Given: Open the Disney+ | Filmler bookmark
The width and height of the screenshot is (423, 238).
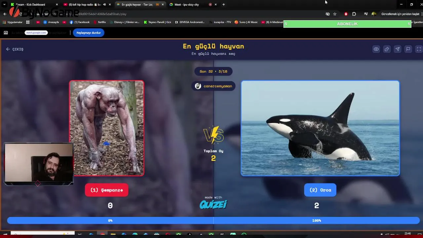Looking at the screenshot, I should tap(124, 22).
